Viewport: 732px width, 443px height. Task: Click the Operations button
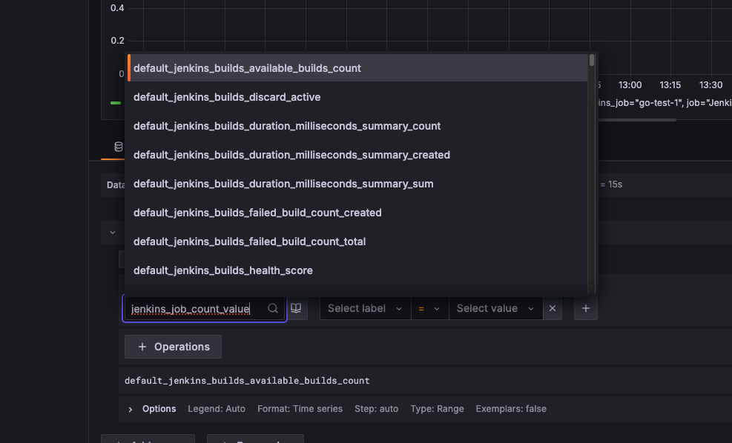[x=174, y=347]
